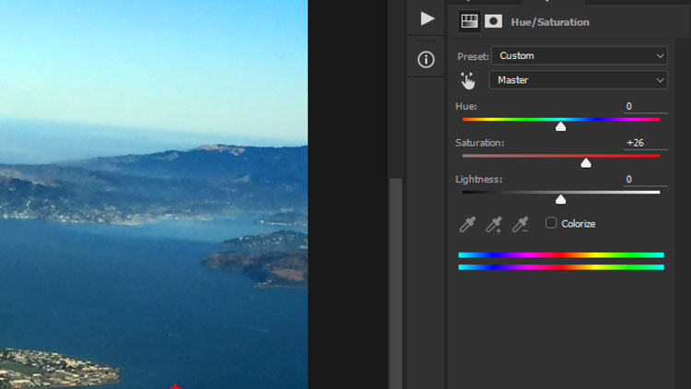Image resolution: width=691 pixels, height=389 pixels.
Task: Activate the on-image targeted adjustment hand tool
Action: [467, 81]
